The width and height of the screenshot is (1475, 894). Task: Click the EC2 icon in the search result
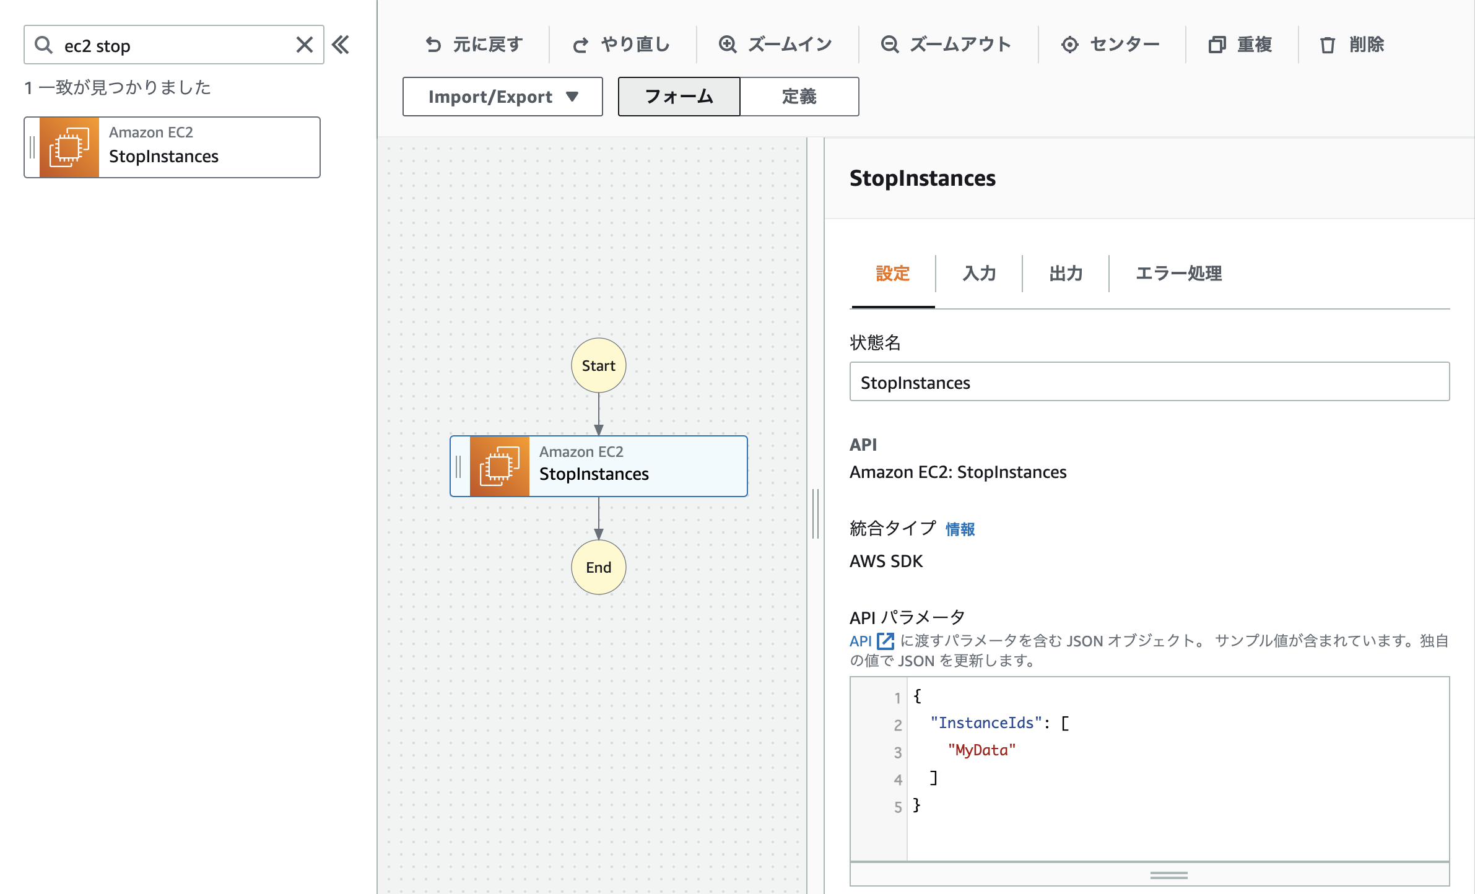(69, 147)
